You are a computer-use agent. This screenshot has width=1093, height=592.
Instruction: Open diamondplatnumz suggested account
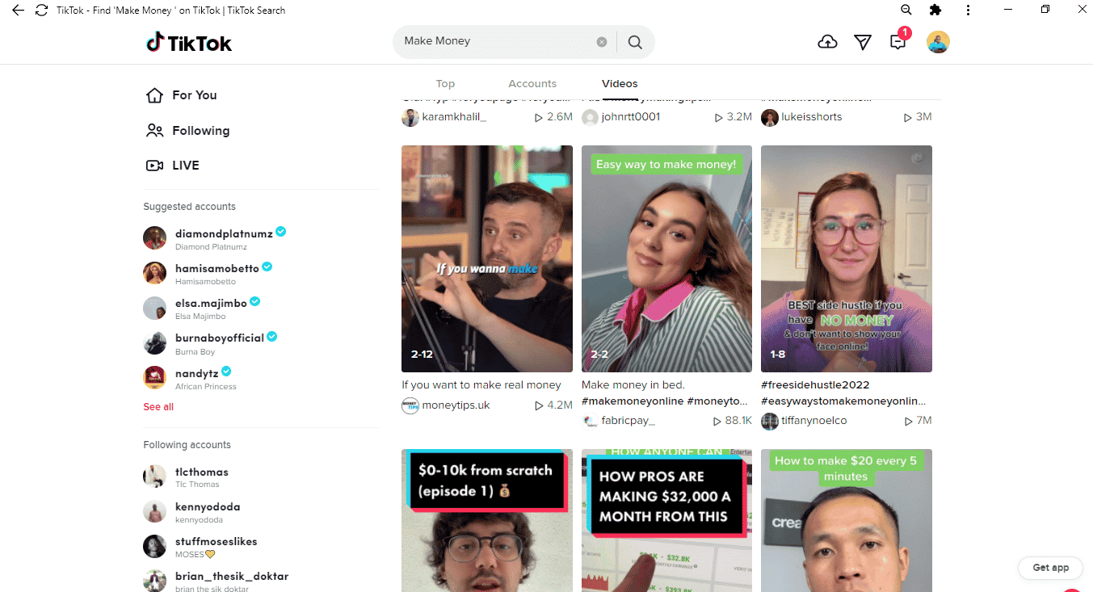pyautogui.click(x=224, y=233)
